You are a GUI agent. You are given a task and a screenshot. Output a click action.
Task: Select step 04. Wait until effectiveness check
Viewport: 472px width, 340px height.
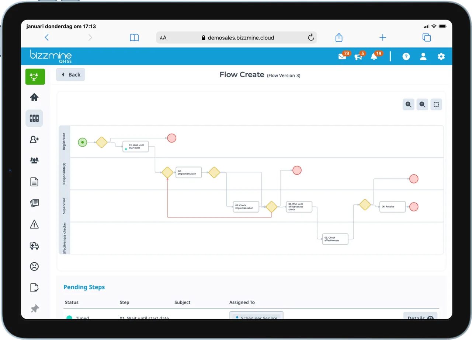[x=299, y=207]
